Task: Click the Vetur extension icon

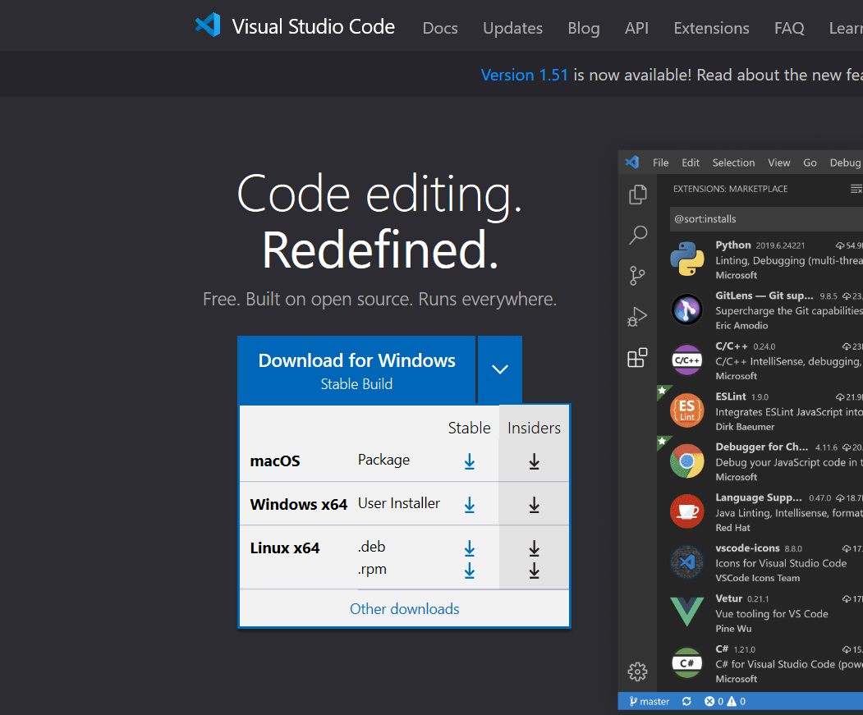Action: pyautogui.click(x=687, y=612)
